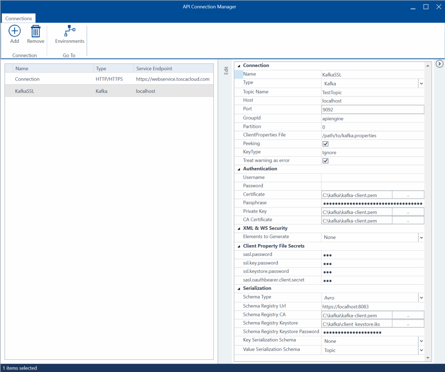
Task: Open Environments from the ribbon
Action: coord(70,31)
